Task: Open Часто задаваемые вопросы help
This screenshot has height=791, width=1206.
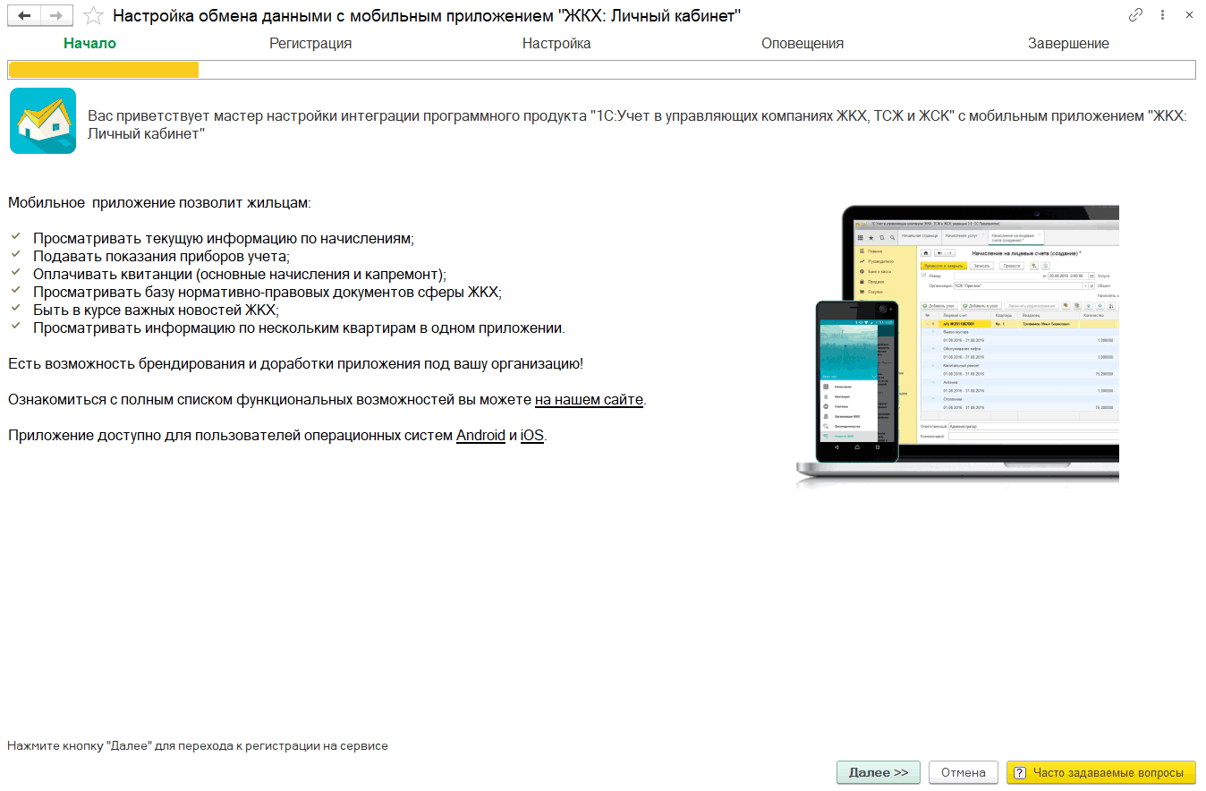Action: 1100,772
